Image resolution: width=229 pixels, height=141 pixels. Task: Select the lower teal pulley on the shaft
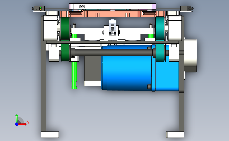160,52
